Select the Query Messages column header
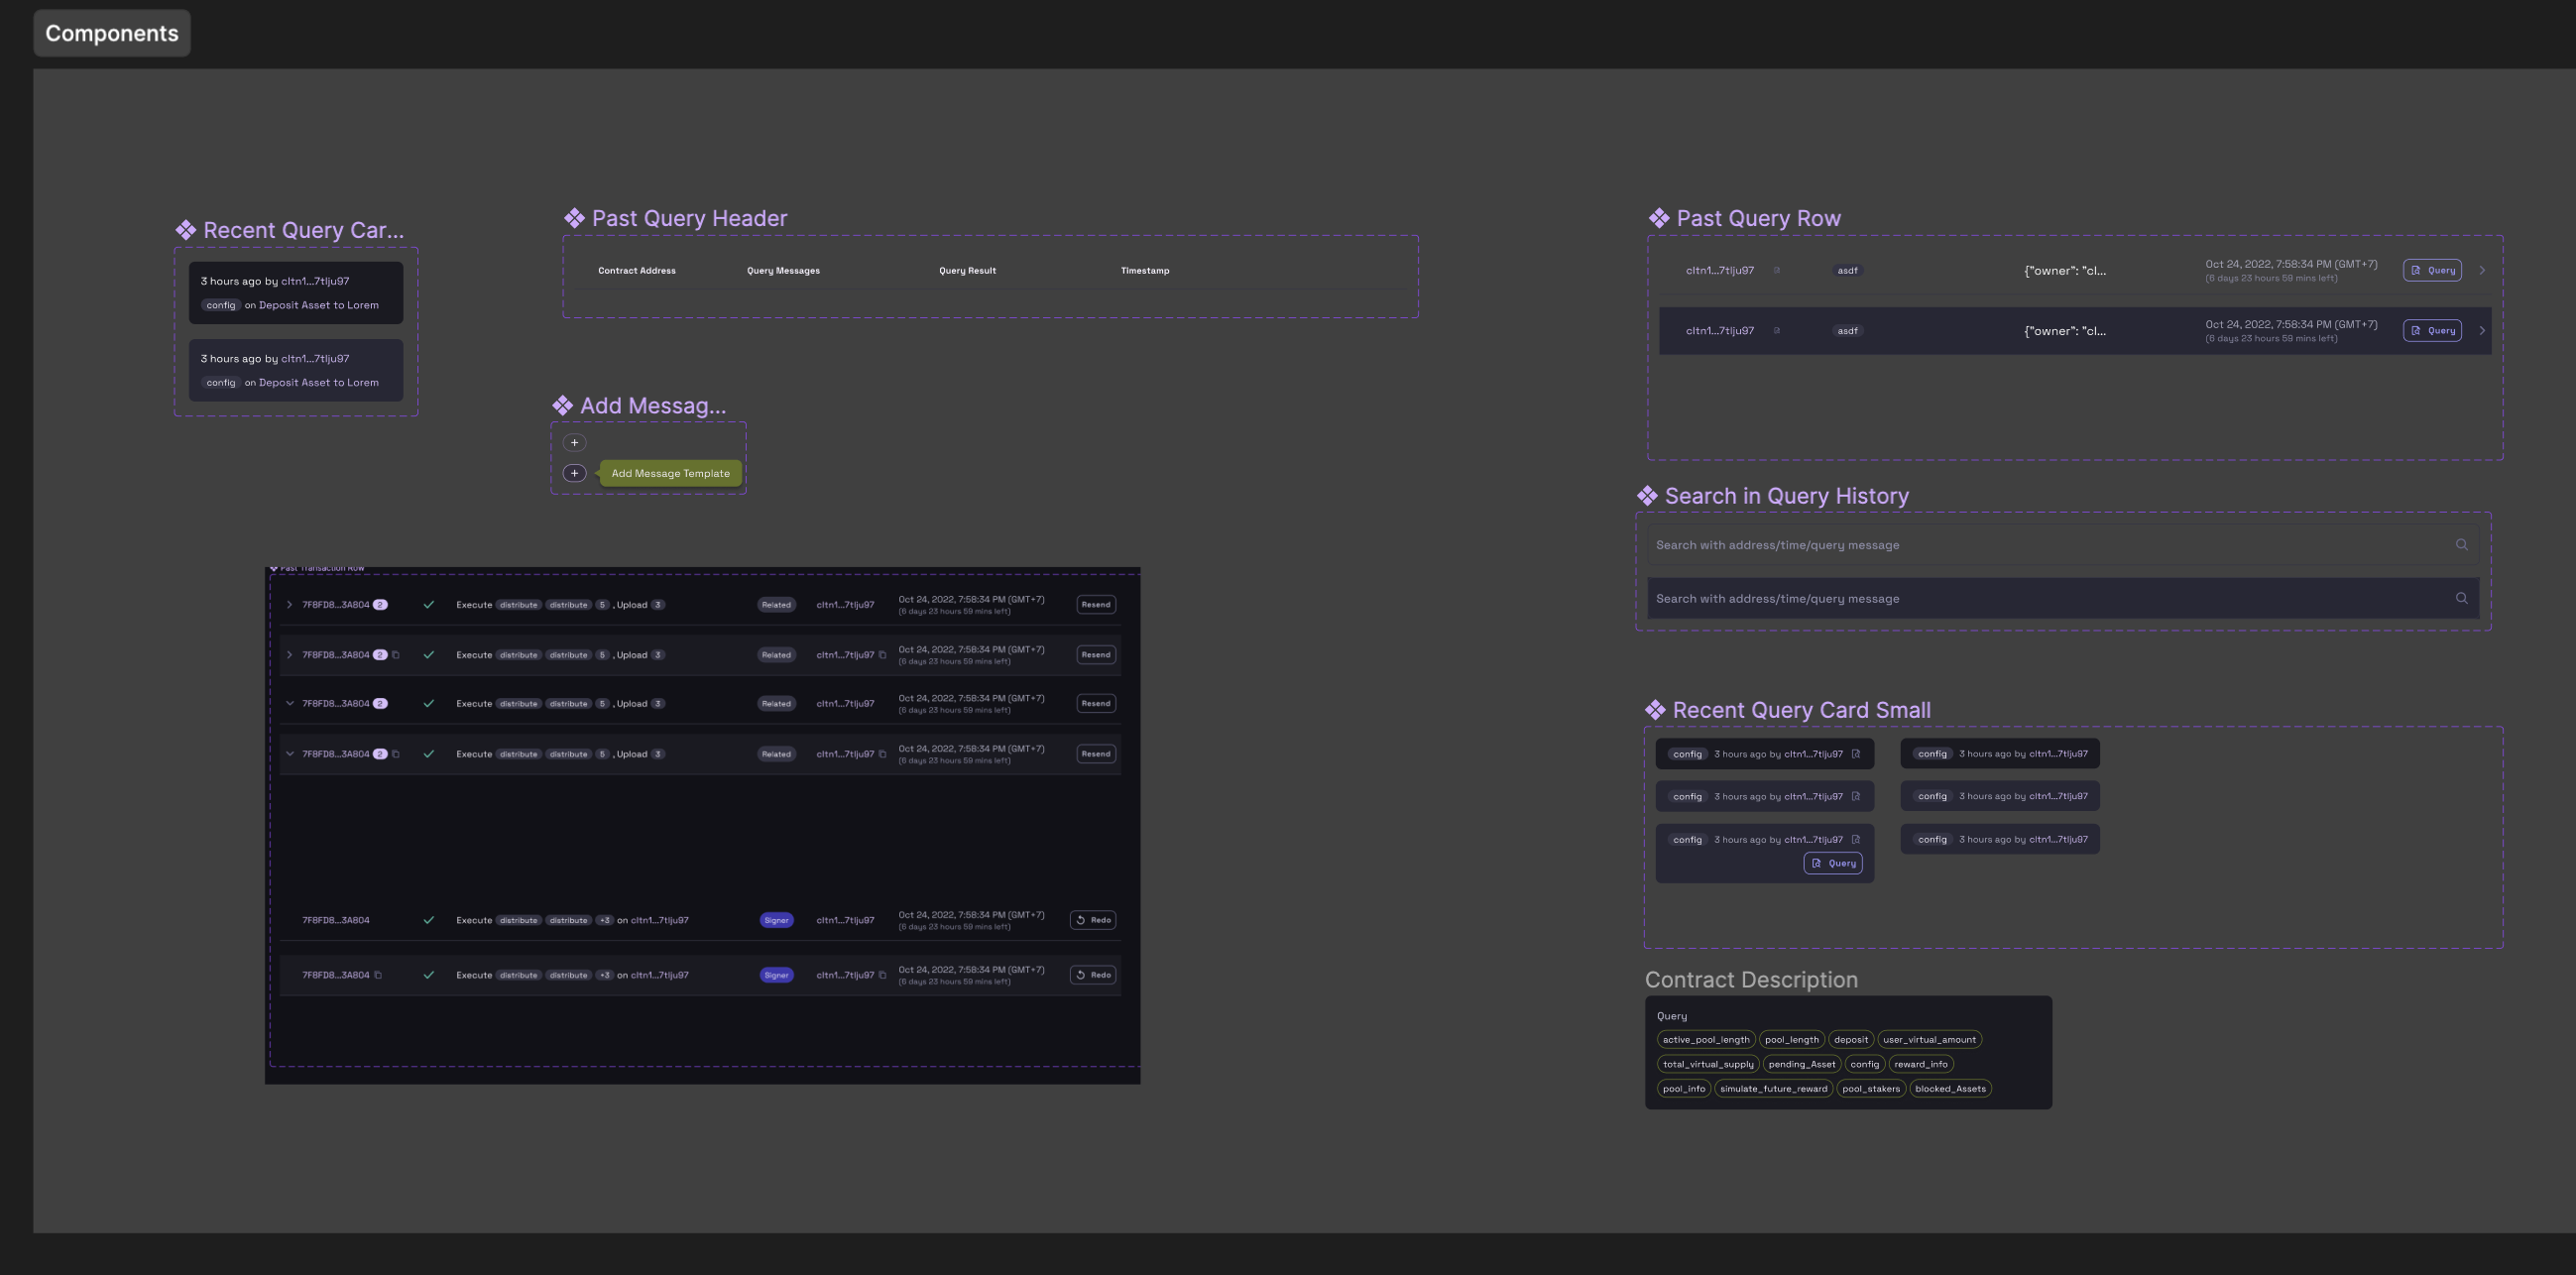The width and height of the screenshot is (2576, 1275). [783, 270]
